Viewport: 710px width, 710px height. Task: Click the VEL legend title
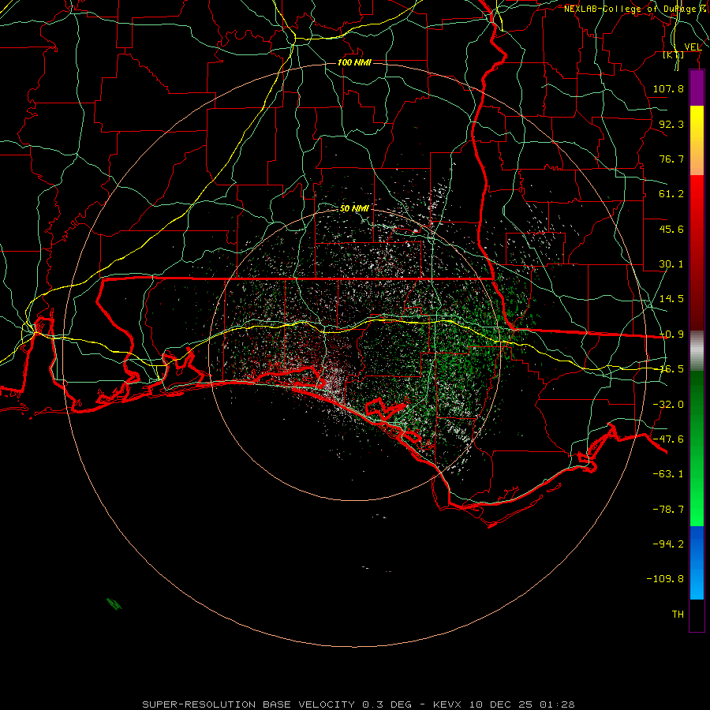point(693,47)
